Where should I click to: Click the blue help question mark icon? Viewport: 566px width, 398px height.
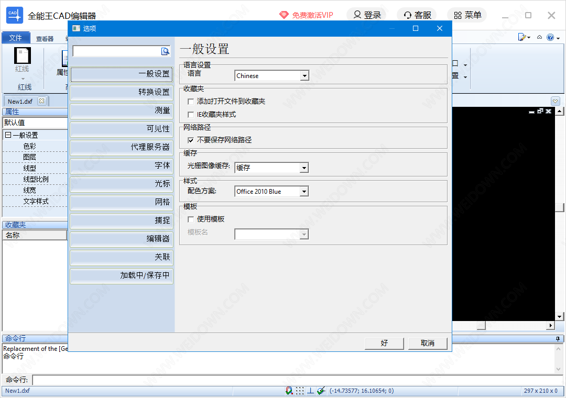tap(550, 37)
